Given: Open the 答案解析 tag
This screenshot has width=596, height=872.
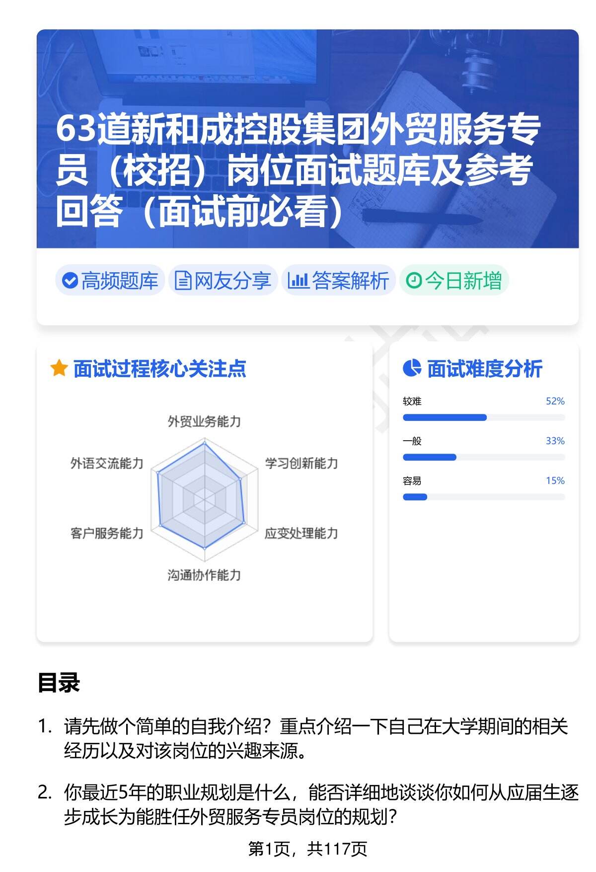Looking at the screenshot, I should tap(339, 281).
